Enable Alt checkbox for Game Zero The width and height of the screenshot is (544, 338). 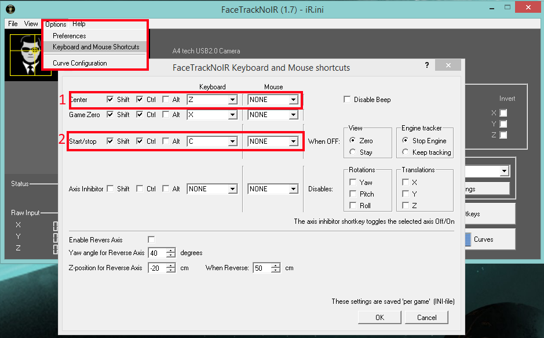166,115
